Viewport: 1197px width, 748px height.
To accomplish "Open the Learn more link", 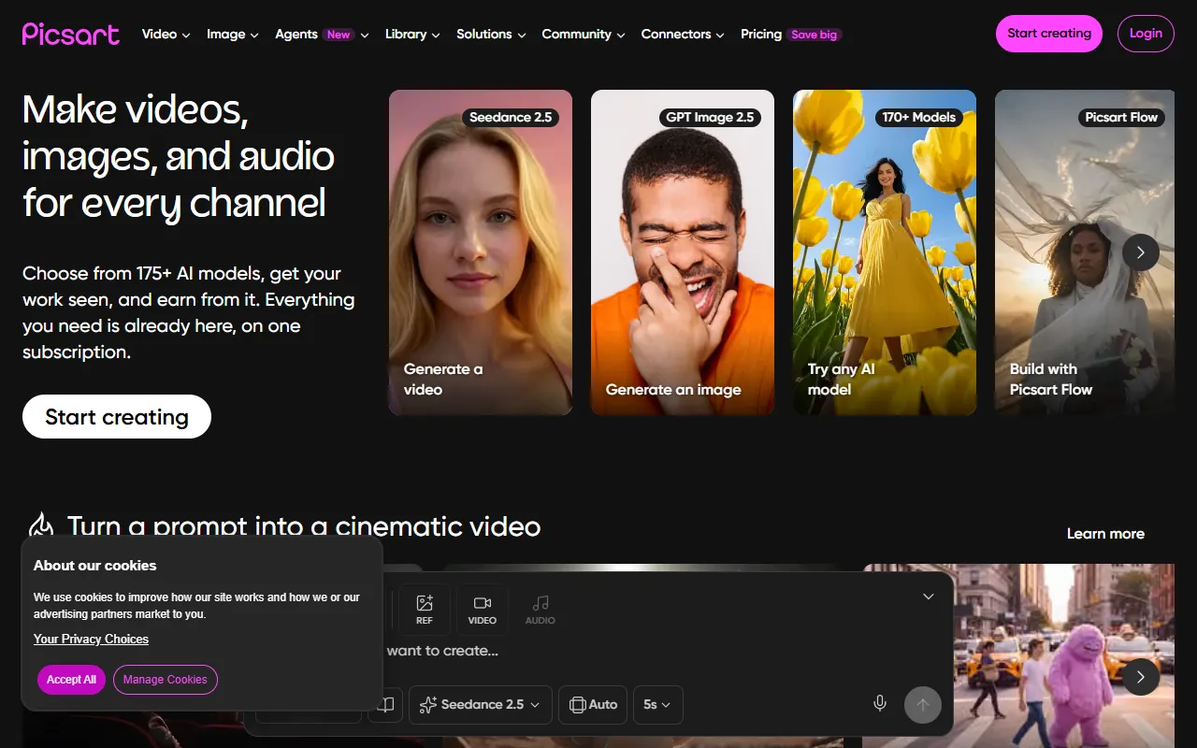I will point(1105,534).
